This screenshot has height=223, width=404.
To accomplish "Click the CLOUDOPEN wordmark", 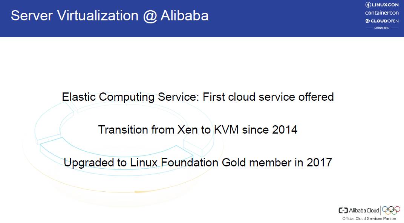I will [x=384, y=21].
